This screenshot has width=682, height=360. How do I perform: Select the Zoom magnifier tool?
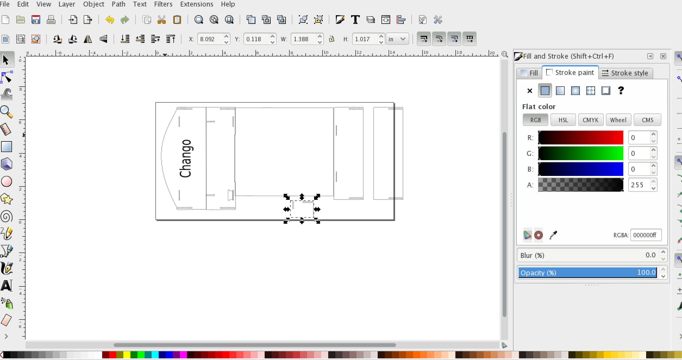(7, 112)
